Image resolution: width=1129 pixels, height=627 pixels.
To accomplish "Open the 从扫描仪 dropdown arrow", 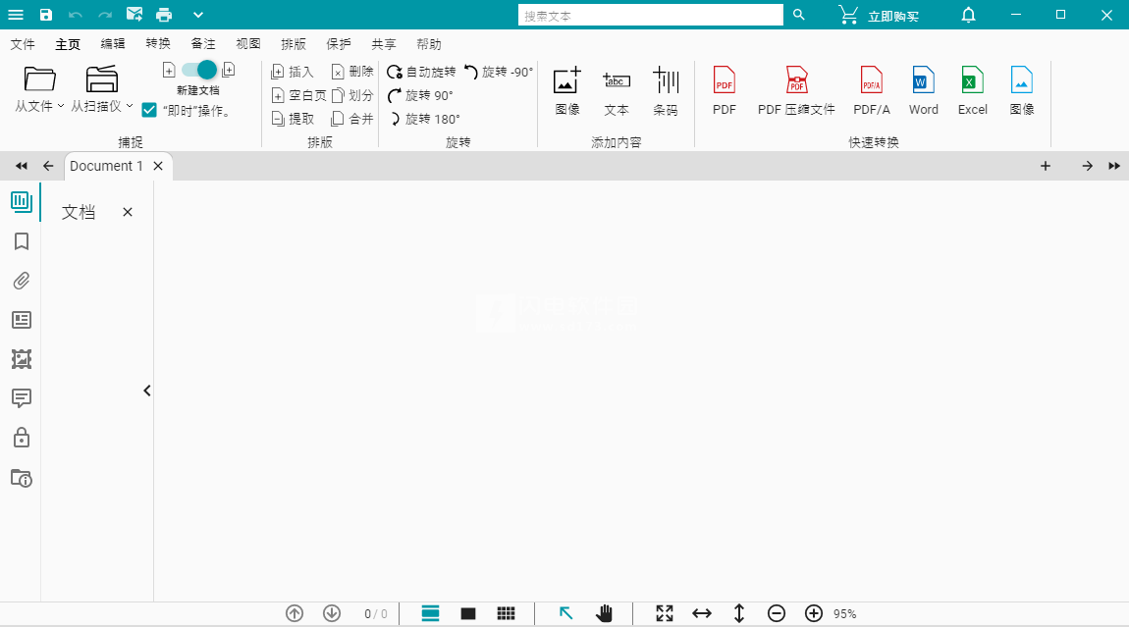I will point(129,105).
